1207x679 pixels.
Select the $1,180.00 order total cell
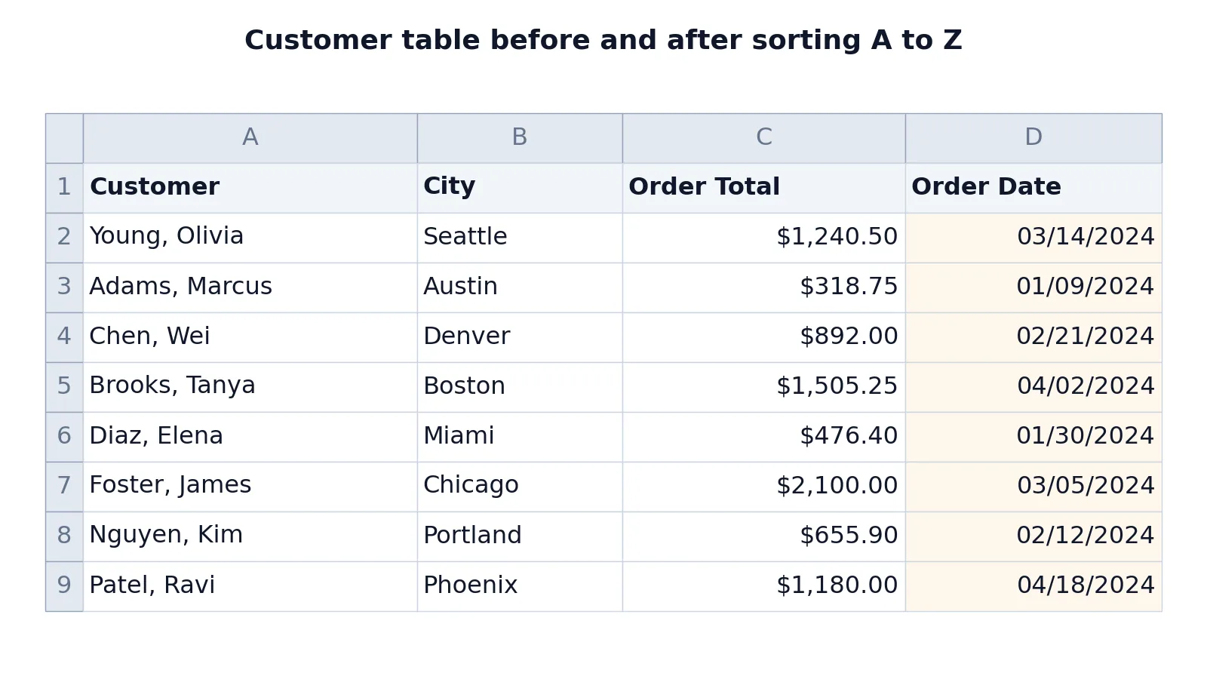763,586
